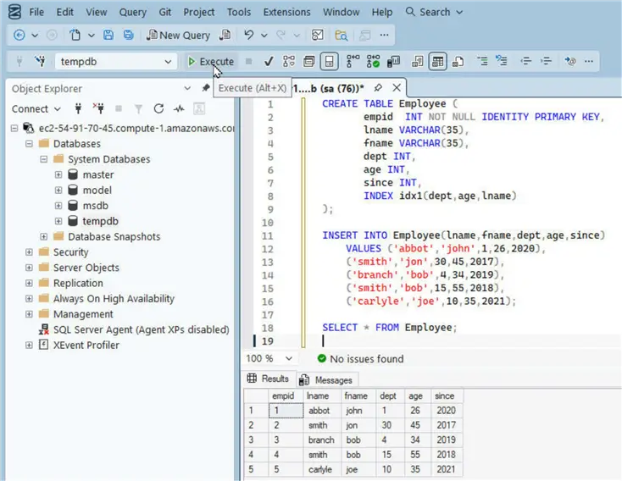The image size is (622, 481).
Task: Pin the Object Explorer panel
Action: [x=205, y=88]
